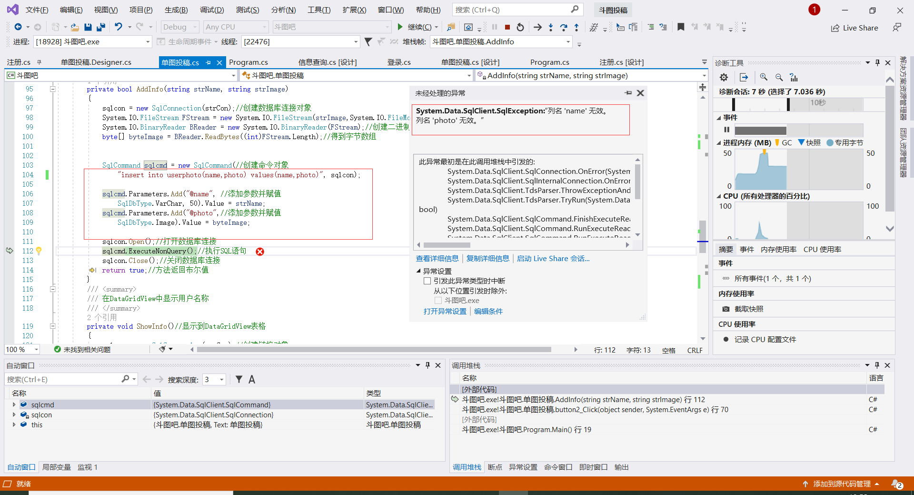Pin the 自动窗口 panel
The height and width of the screenshot is (495, 914).
point(427,365)
